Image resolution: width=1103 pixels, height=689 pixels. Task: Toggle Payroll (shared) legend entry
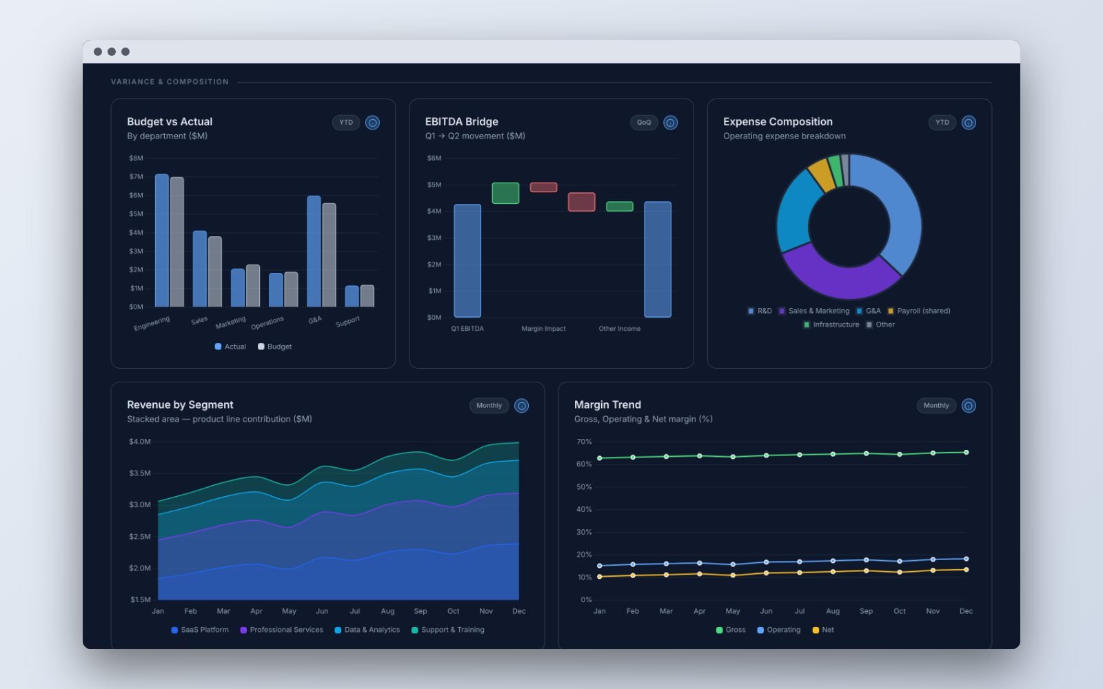coord(919,311)
